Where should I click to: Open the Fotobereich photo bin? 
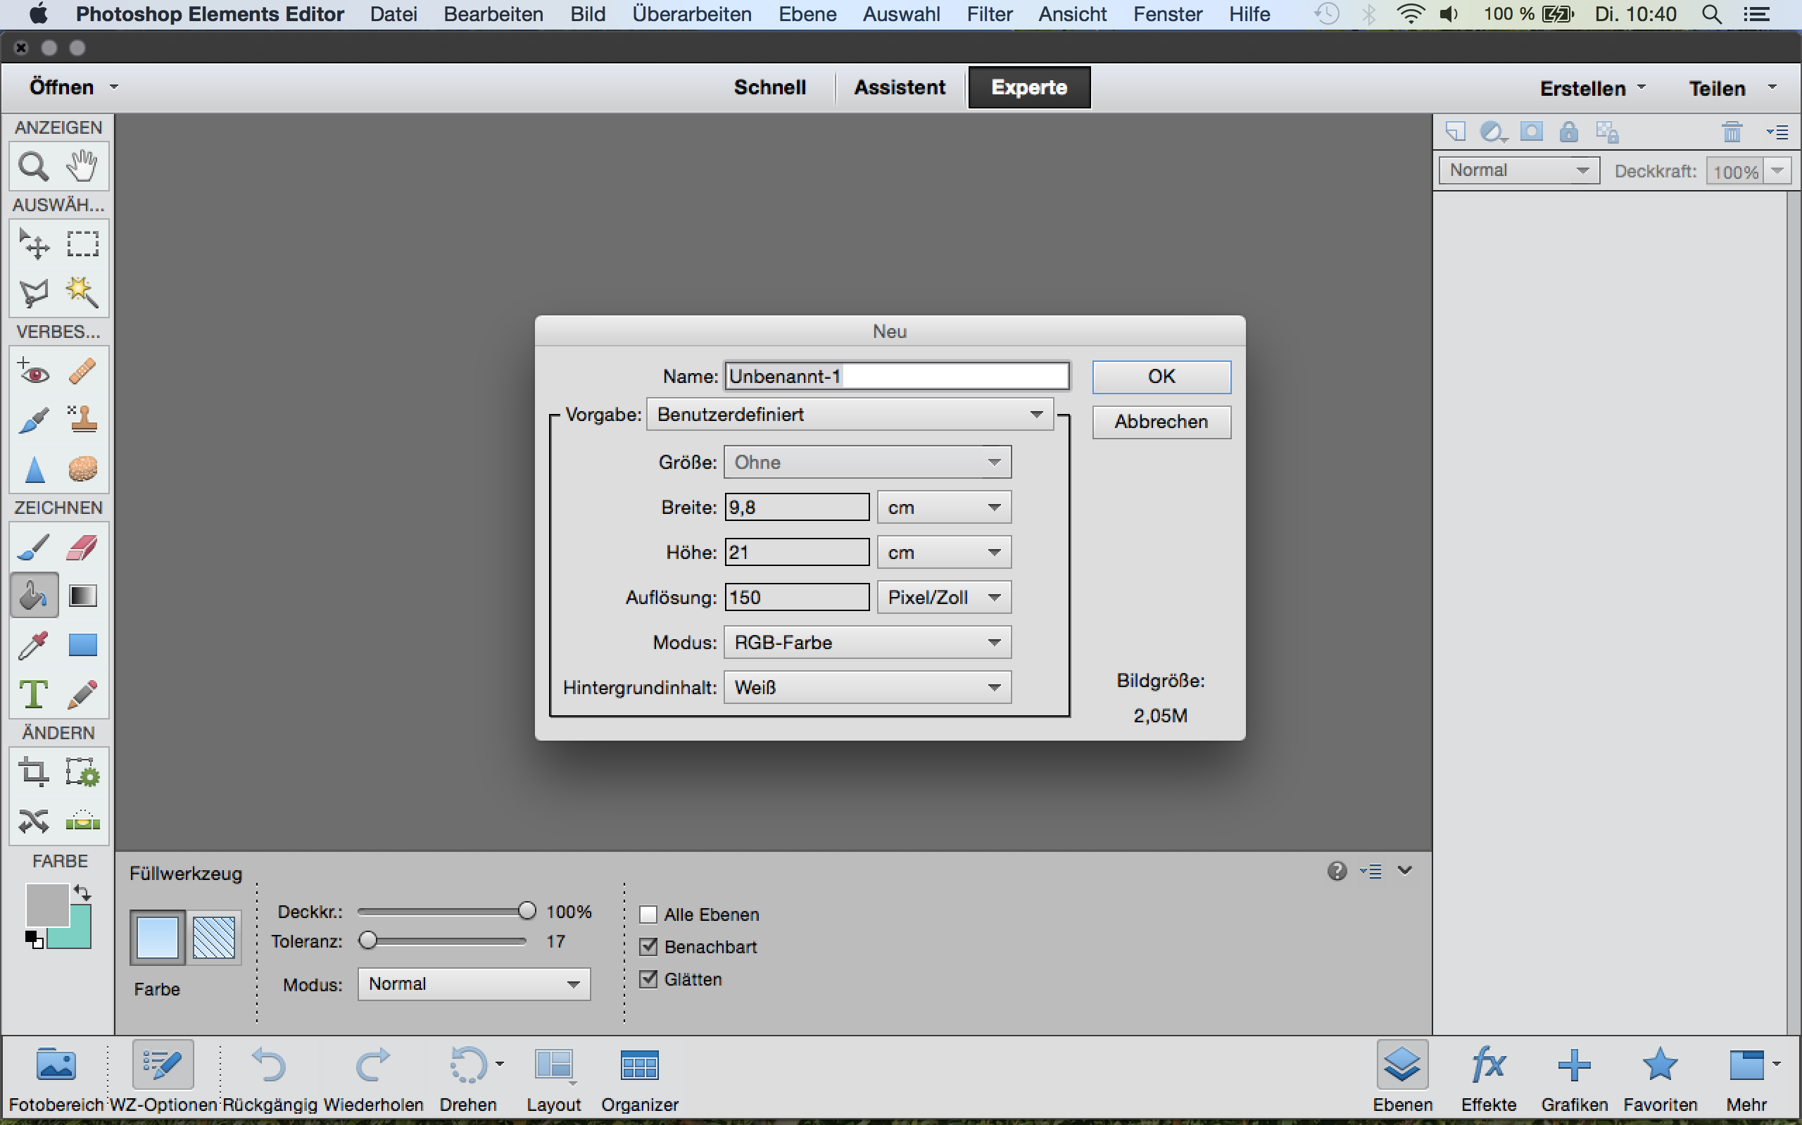tap(56, 1077)
